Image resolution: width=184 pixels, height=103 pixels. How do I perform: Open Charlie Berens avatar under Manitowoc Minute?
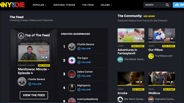22,81
